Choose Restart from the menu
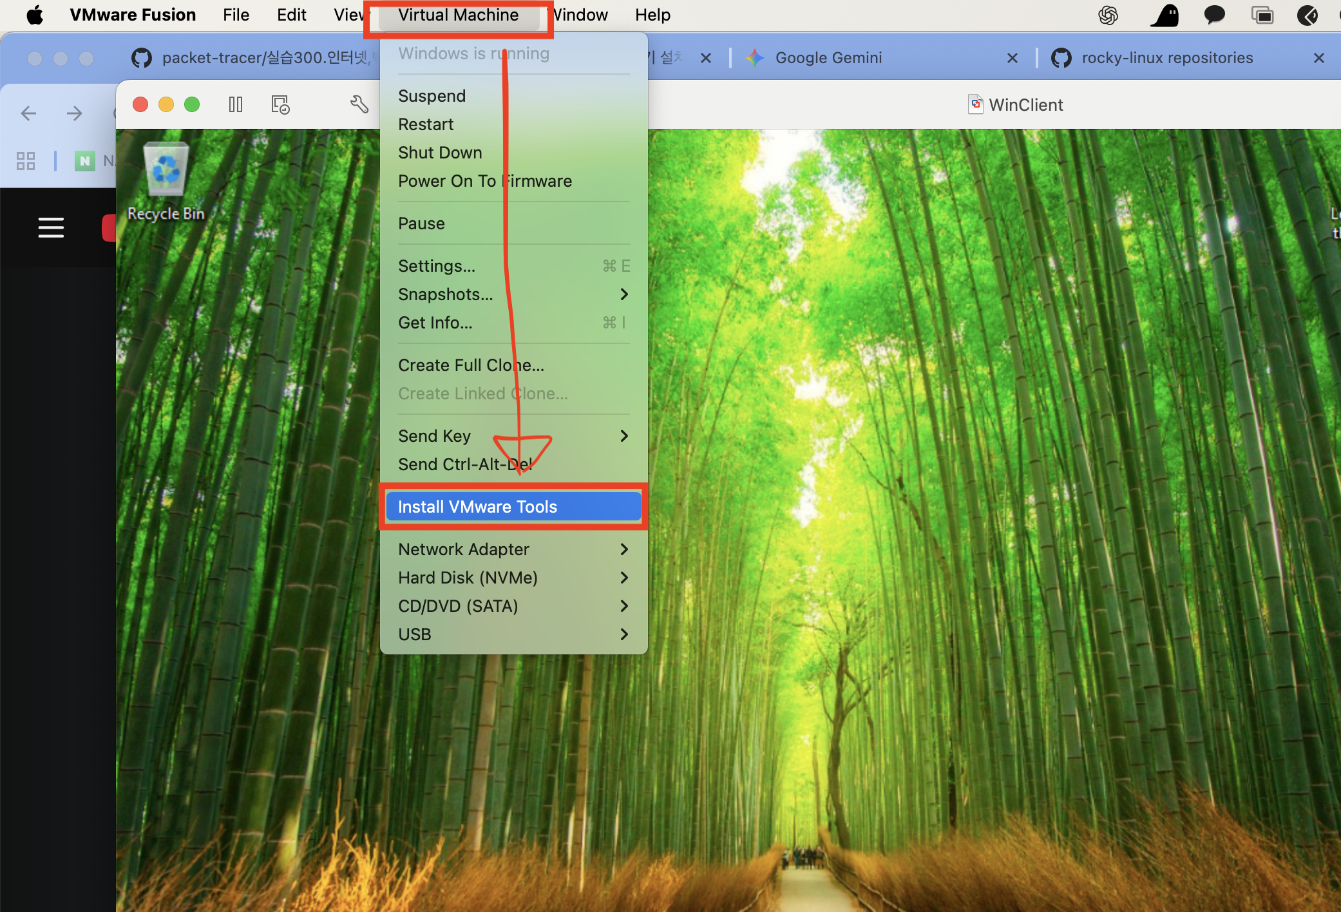1341x912 pixels. coord(513,124)
